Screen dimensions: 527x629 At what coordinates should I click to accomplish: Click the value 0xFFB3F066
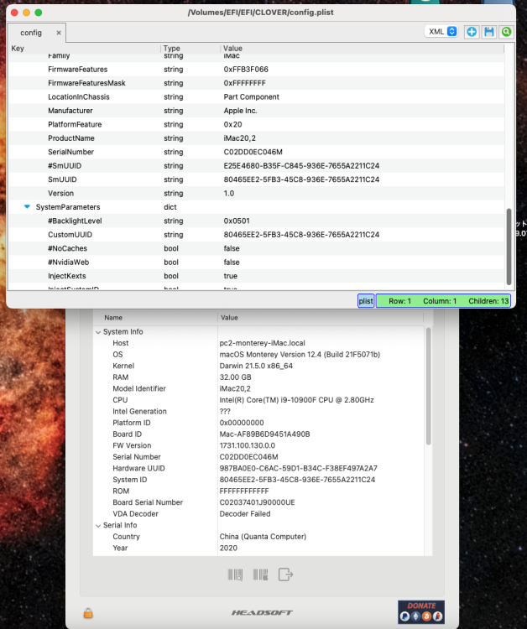(x=246, y=70)
